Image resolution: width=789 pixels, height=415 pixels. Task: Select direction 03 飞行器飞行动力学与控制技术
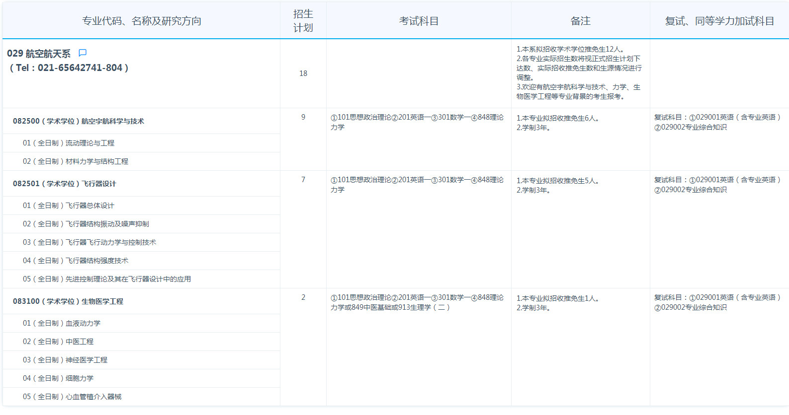coord(89,242)
